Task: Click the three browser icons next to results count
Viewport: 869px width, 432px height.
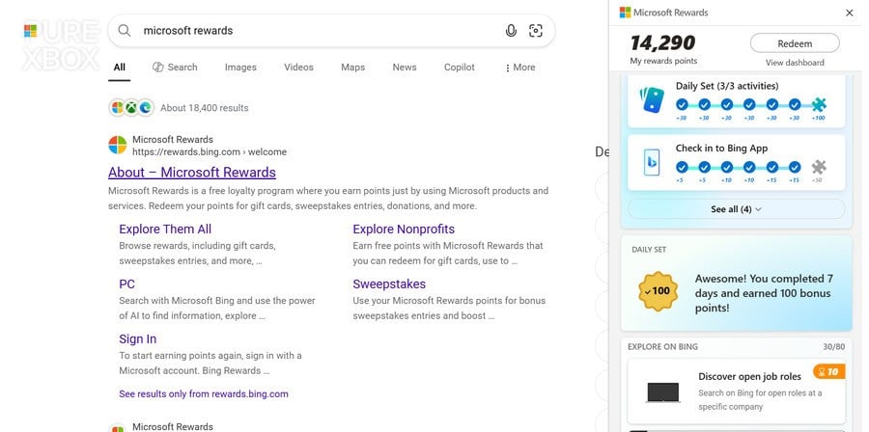Action: (131, 108)
